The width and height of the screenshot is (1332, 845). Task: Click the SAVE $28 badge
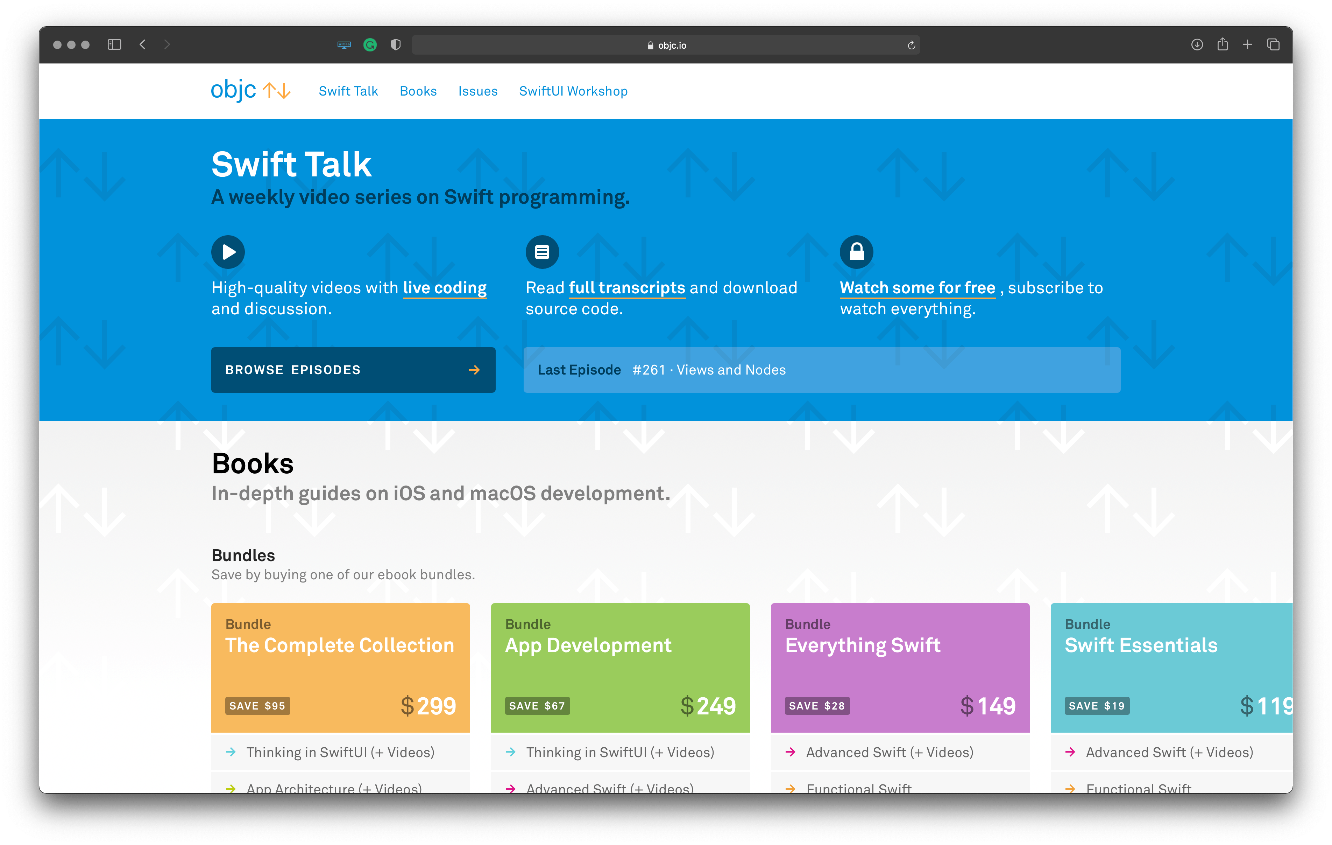[x=817, y=705]
